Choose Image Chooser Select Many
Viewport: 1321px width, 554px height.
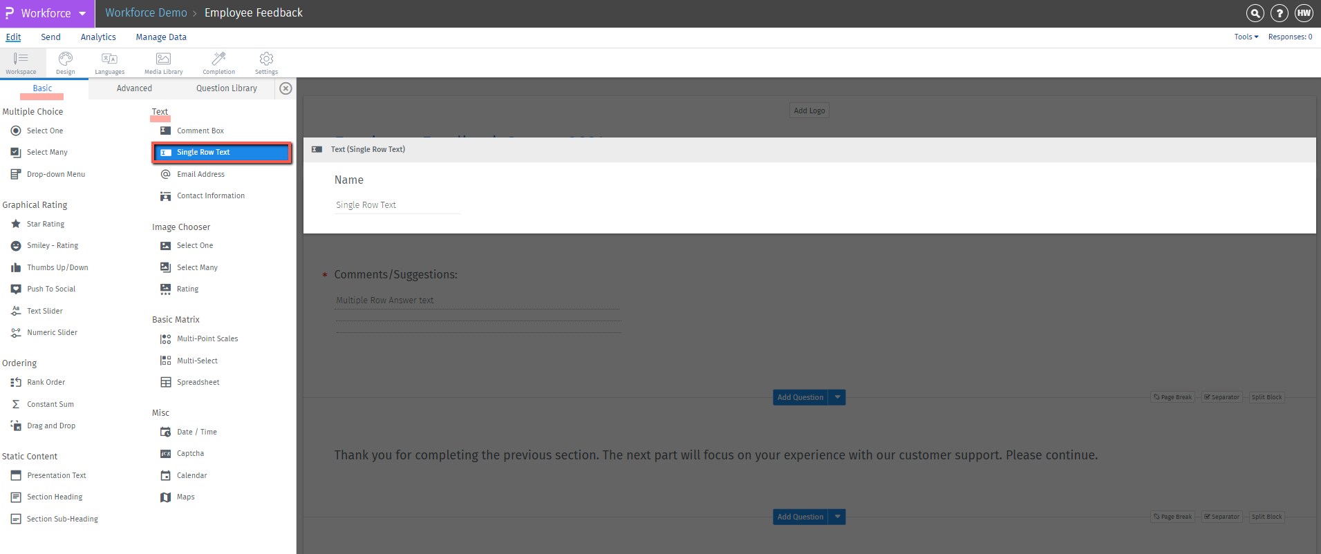[x=189, y=267]
